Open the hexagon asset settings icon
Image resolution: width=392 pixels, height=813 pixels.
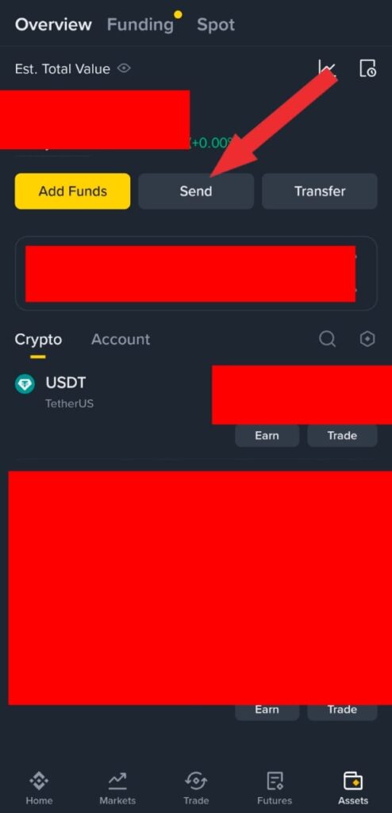coord(367,339)
